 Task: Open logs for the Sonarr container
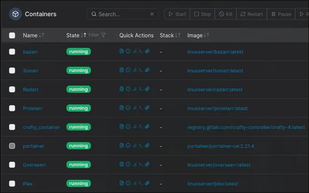click(121, 70)
